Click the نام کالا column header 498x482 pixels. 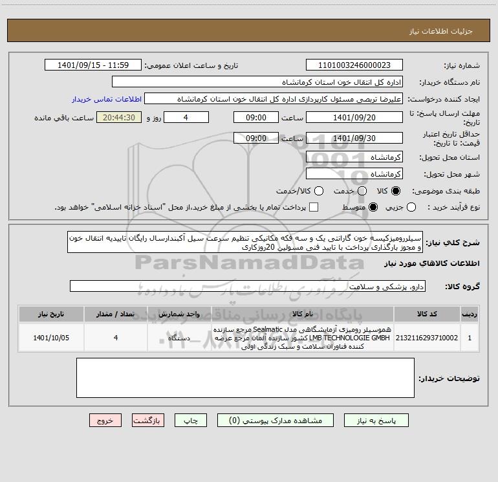pos(303,314)
